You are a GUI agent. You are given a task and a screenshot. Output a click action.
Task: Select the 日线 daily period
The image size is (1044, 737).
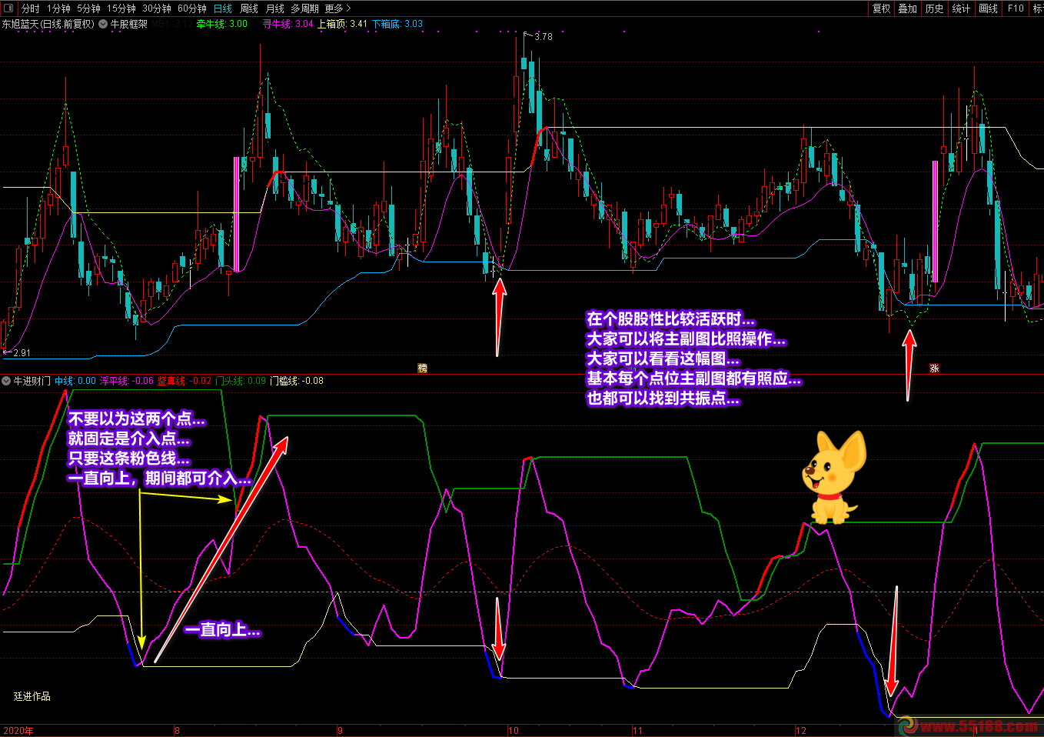tap(223, 8)
